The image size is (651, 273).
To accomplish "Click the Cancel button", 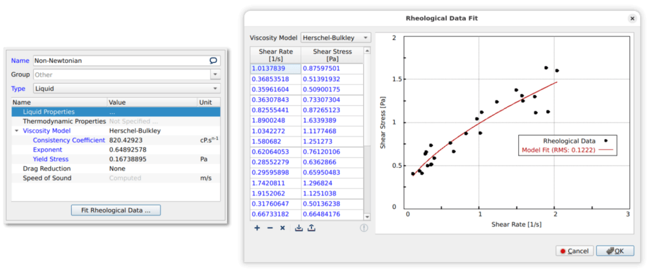I will tap(574, 251).
